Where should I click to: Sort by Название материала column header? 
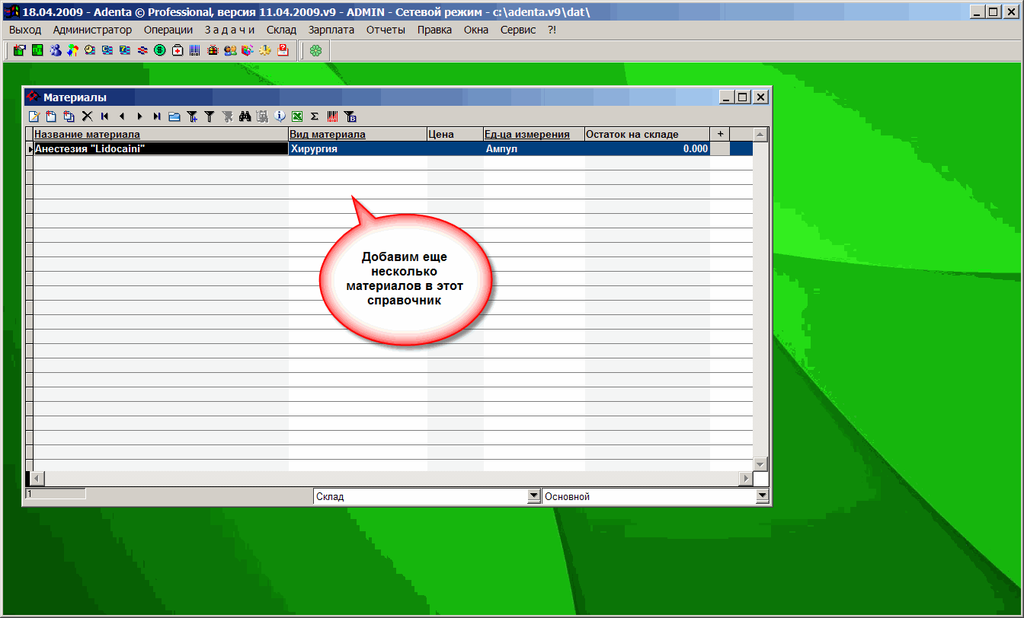pos(88,134)
